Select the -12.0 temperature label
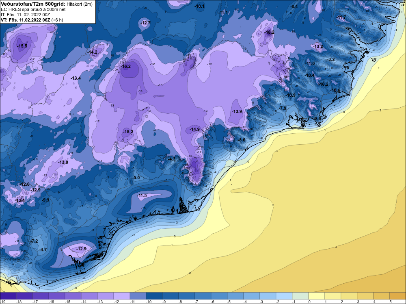The width and height of the screenshot is (406, 304). 24,184
